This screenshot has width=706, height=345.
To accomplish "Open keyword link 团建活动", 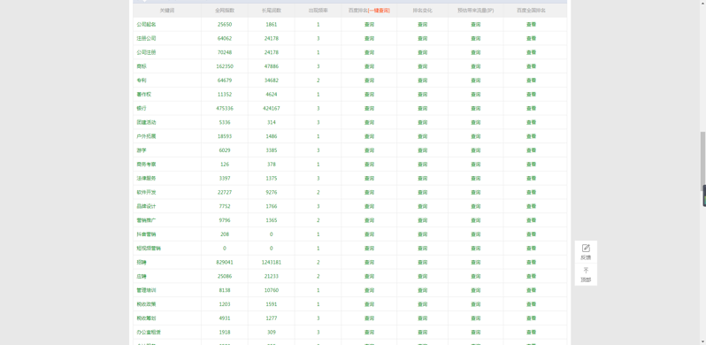I will point(146,122).
